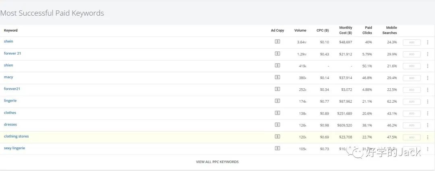Open three-dot menu for dresses row

[x=428, y=125]
